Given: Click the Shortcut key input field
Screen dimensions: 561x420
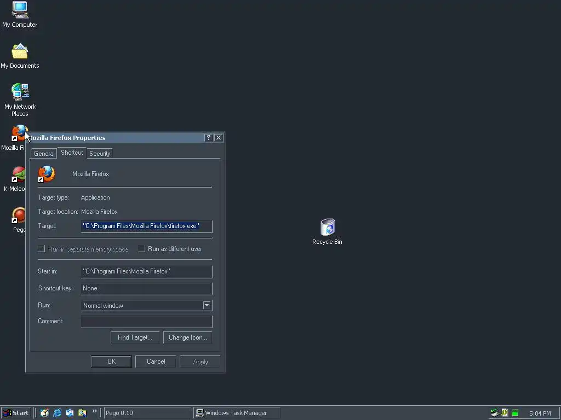Looking at the screenshot, I should (147, 289).
